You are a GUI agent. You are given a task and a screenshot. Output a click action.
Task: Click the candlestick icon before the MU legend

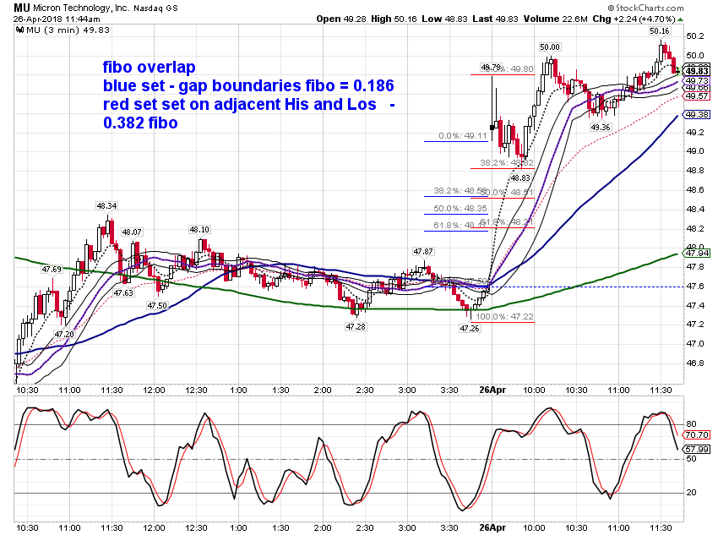click(19, 30)
